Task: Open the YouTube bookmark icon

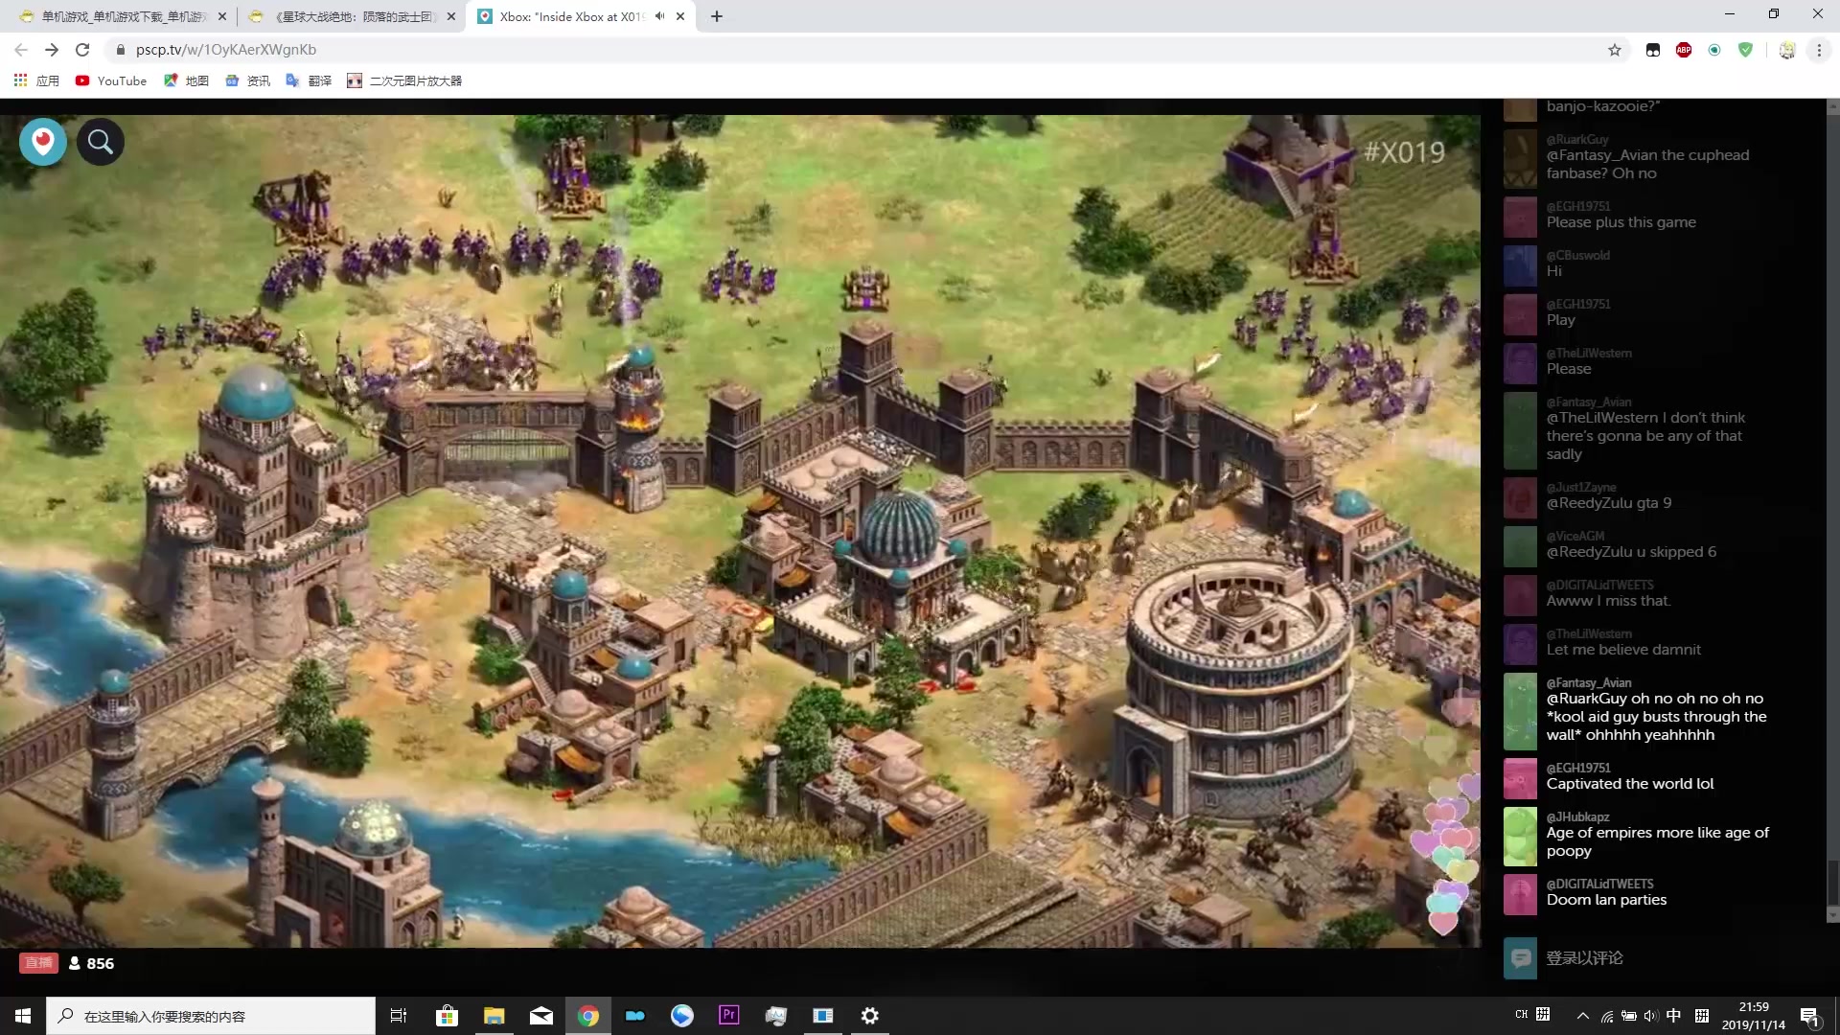Action: pyautogui.click(x=82, y=80)
